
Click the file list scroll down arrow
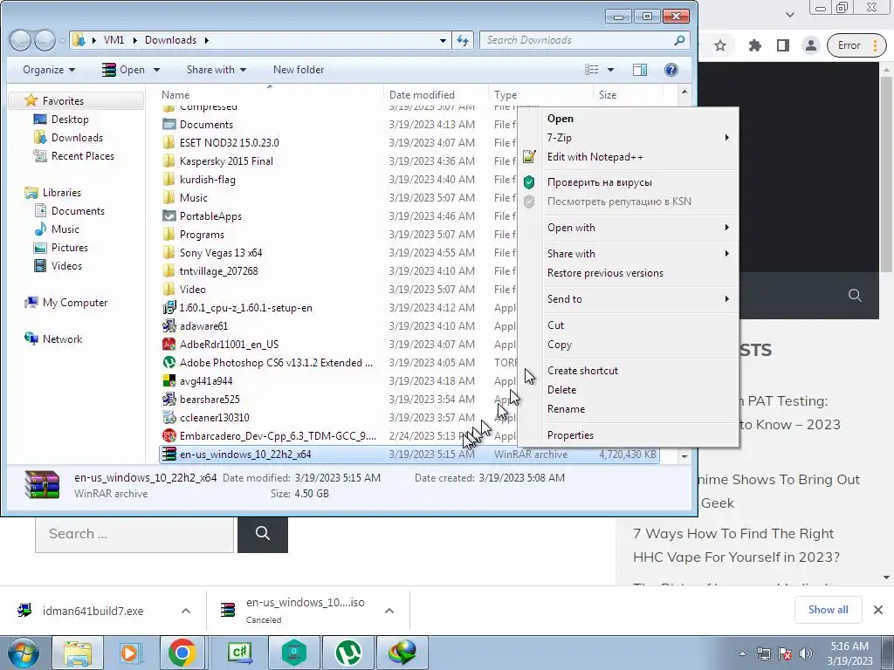684,456
